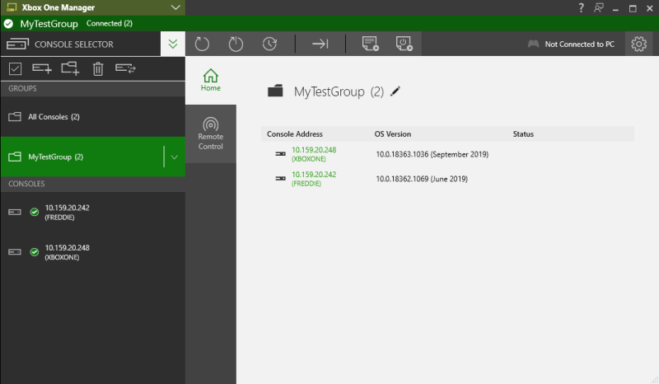This screenshot has height=384, width=659.
Task: Click the feedback person icon in title bar
Action: coord(599,7)
